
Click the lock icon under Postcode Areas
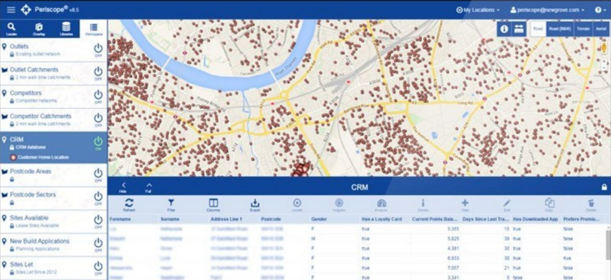pos(12,179)
